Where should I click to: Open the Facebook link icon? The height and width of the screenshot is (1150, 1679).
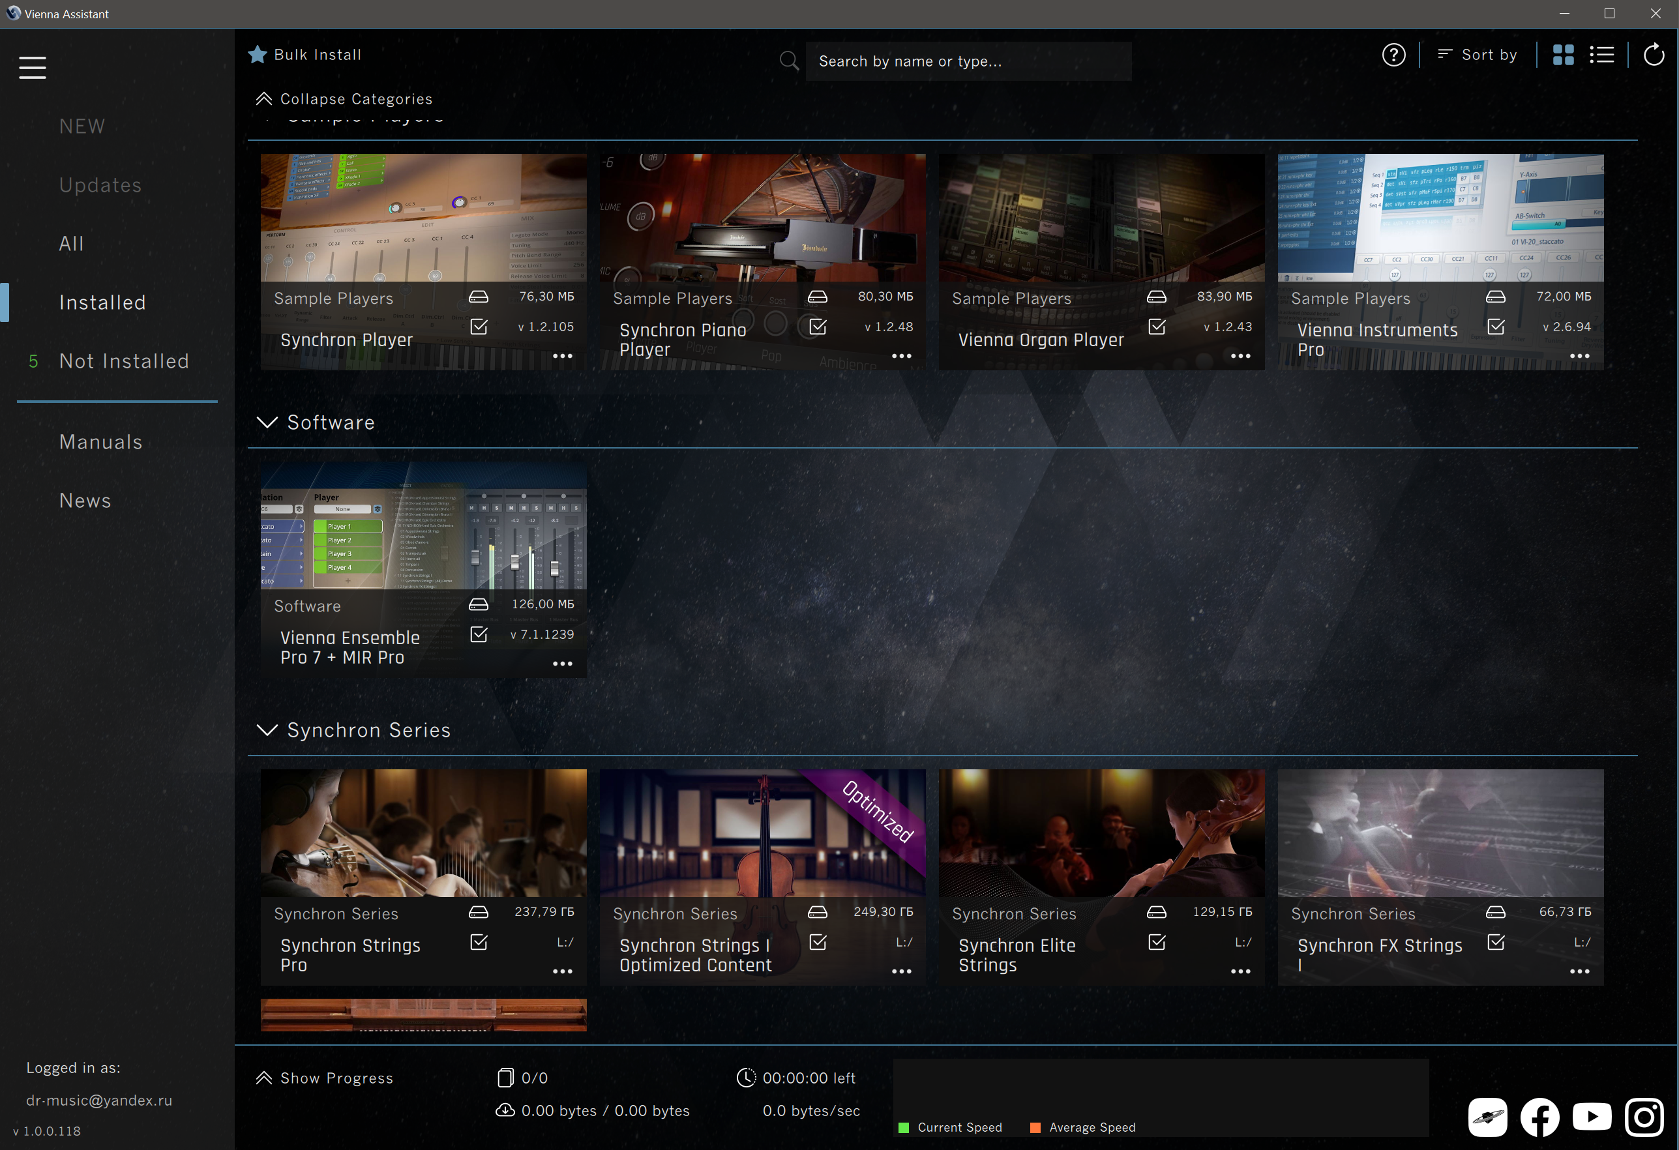(x=1539, y=1117)
